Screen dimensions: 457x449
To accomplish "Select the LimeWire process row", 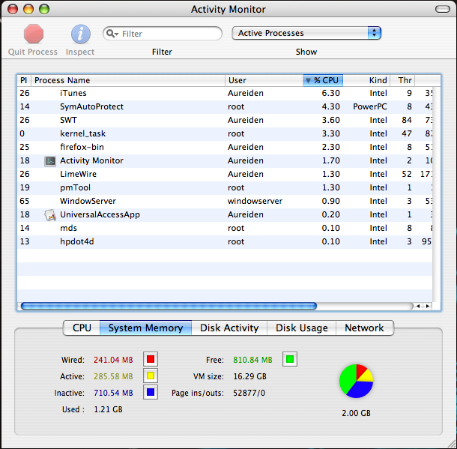I will point(225,175).
